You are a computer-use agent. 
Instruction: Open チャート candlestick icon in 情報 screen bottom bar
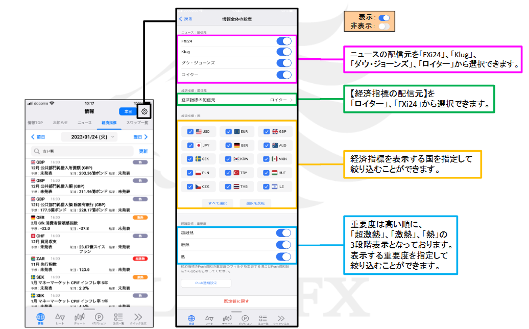pyautogui.click(x=80, y=318)
